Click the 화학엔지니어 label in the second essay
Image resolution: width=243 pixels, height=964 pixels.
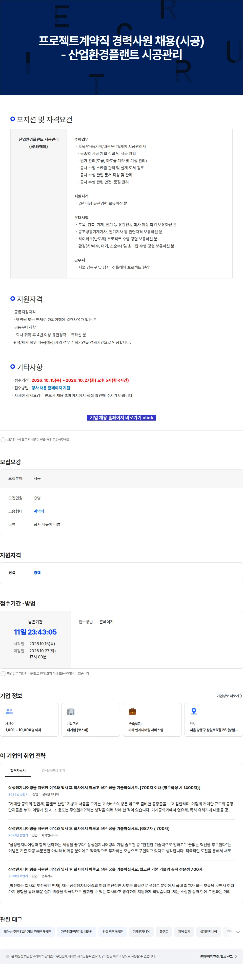click(50, 835)
